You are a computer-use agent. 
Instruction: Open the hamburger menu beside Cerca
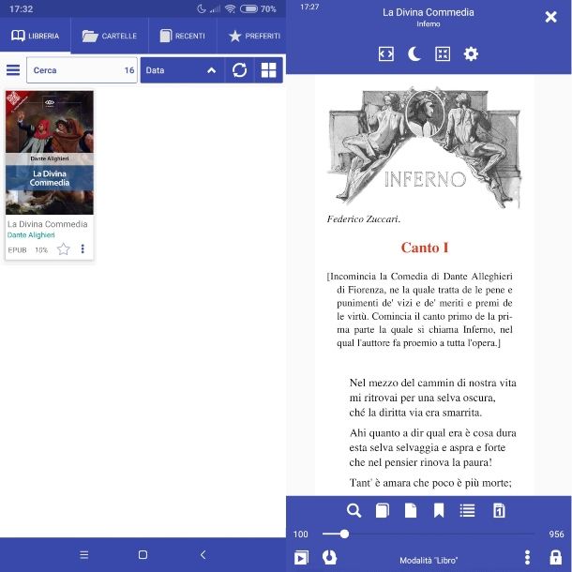point(13,69)
